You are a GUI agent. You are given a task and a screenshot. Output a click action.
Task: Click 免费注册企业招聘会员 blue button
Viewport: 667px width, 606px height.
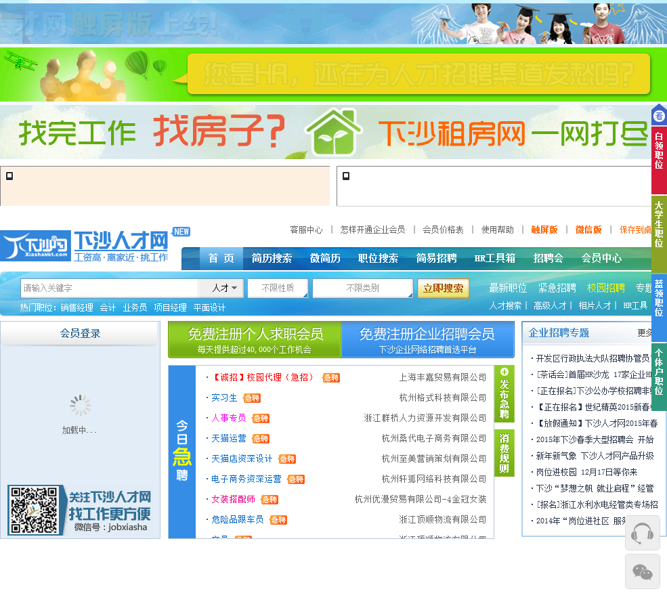pos(427,340)
